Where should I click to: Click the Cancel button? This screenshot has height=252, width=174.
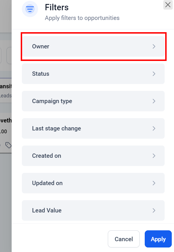tap(123, 239)
